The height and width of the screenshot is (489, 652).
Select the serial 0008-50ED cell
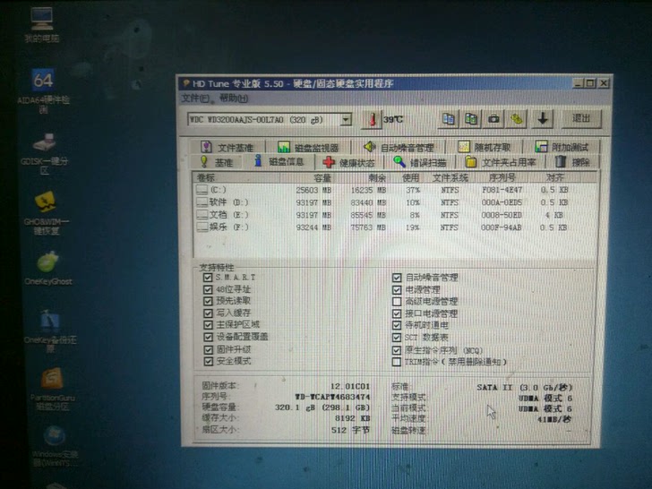pos(502,215)
